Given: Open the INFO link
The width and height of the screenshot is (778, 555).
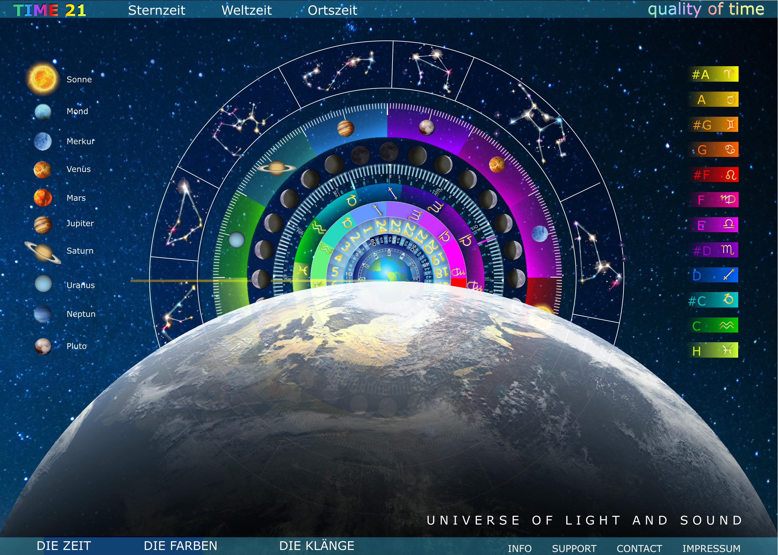Looking at the screenshot, I should [x=520, y=549].
